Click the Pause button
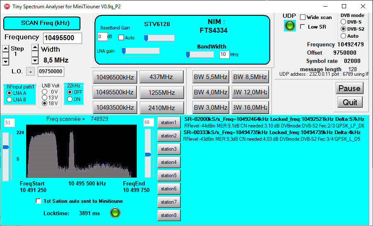This screenshot has height=226, width=373. pos(349,88)
